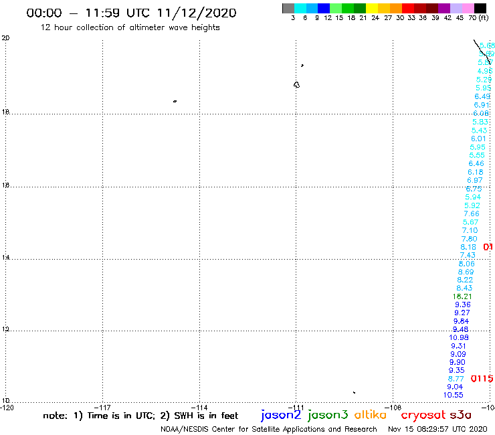Click the 7.10 wave height value
This screenshot has height=435, width=495.
pos(470,231)
